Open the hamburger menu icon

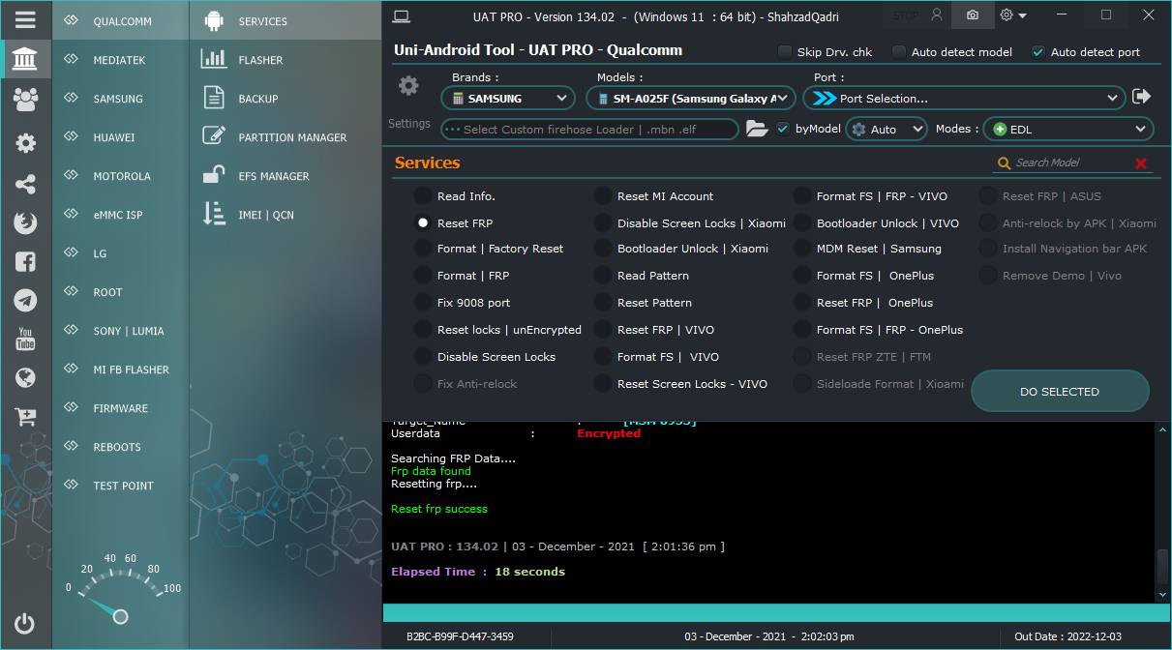point(26,19)
